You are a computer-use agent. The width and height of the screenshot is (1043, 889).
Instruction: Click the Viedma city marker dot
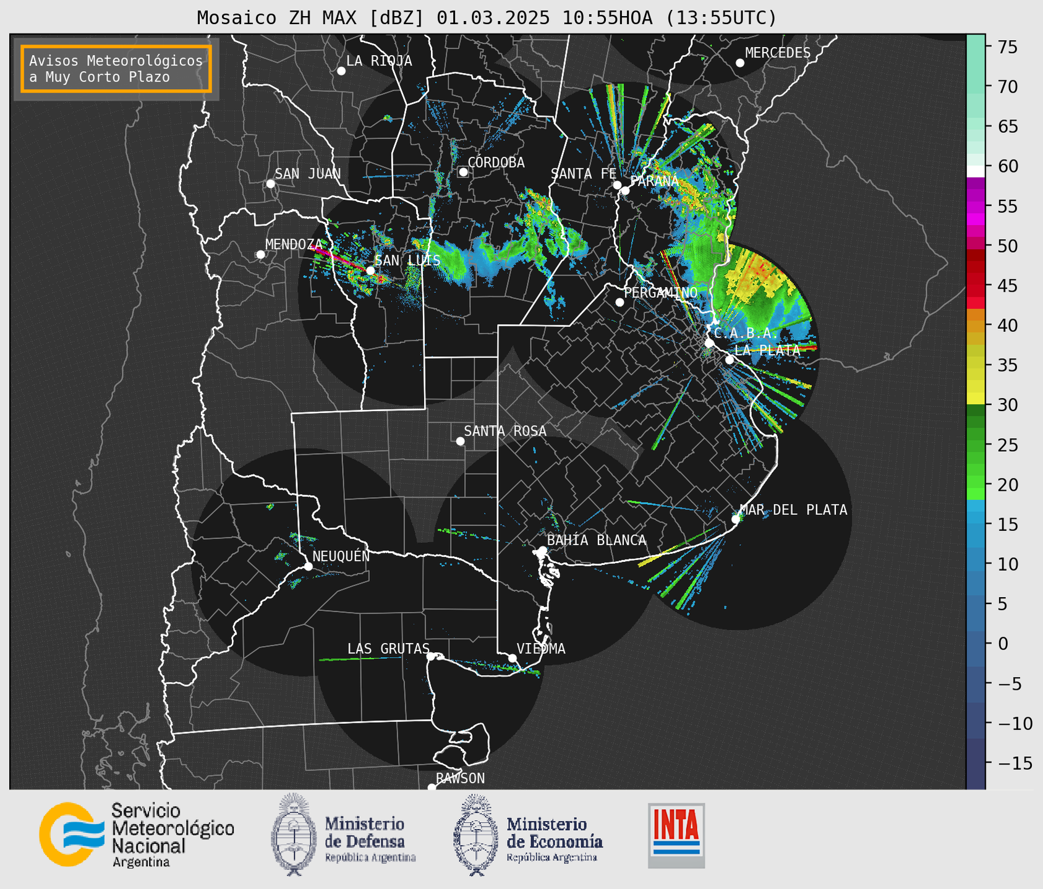click(x=512, y=658)
